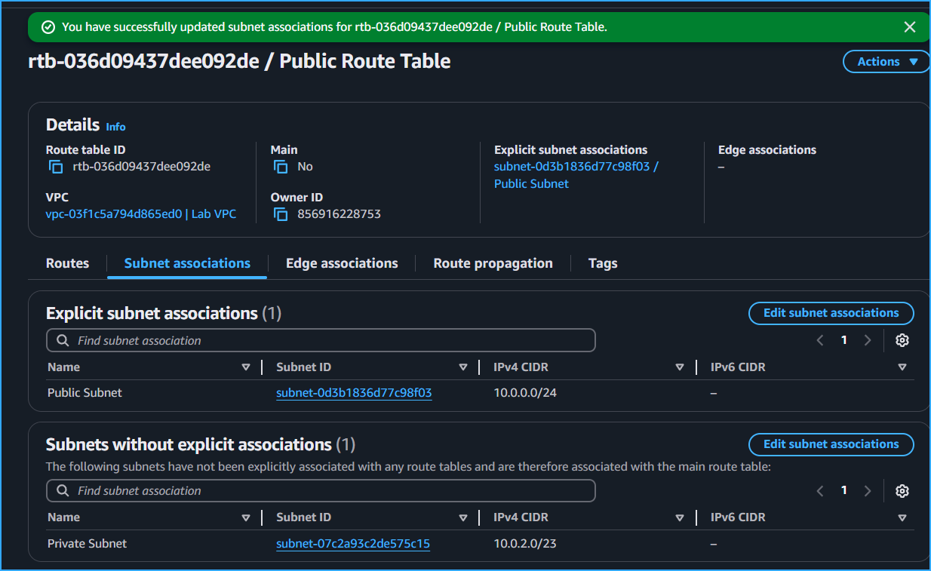Copy the Owner ID with its copy icon
This screenshot has height=571, width=931.
click(x=281, y=214)
